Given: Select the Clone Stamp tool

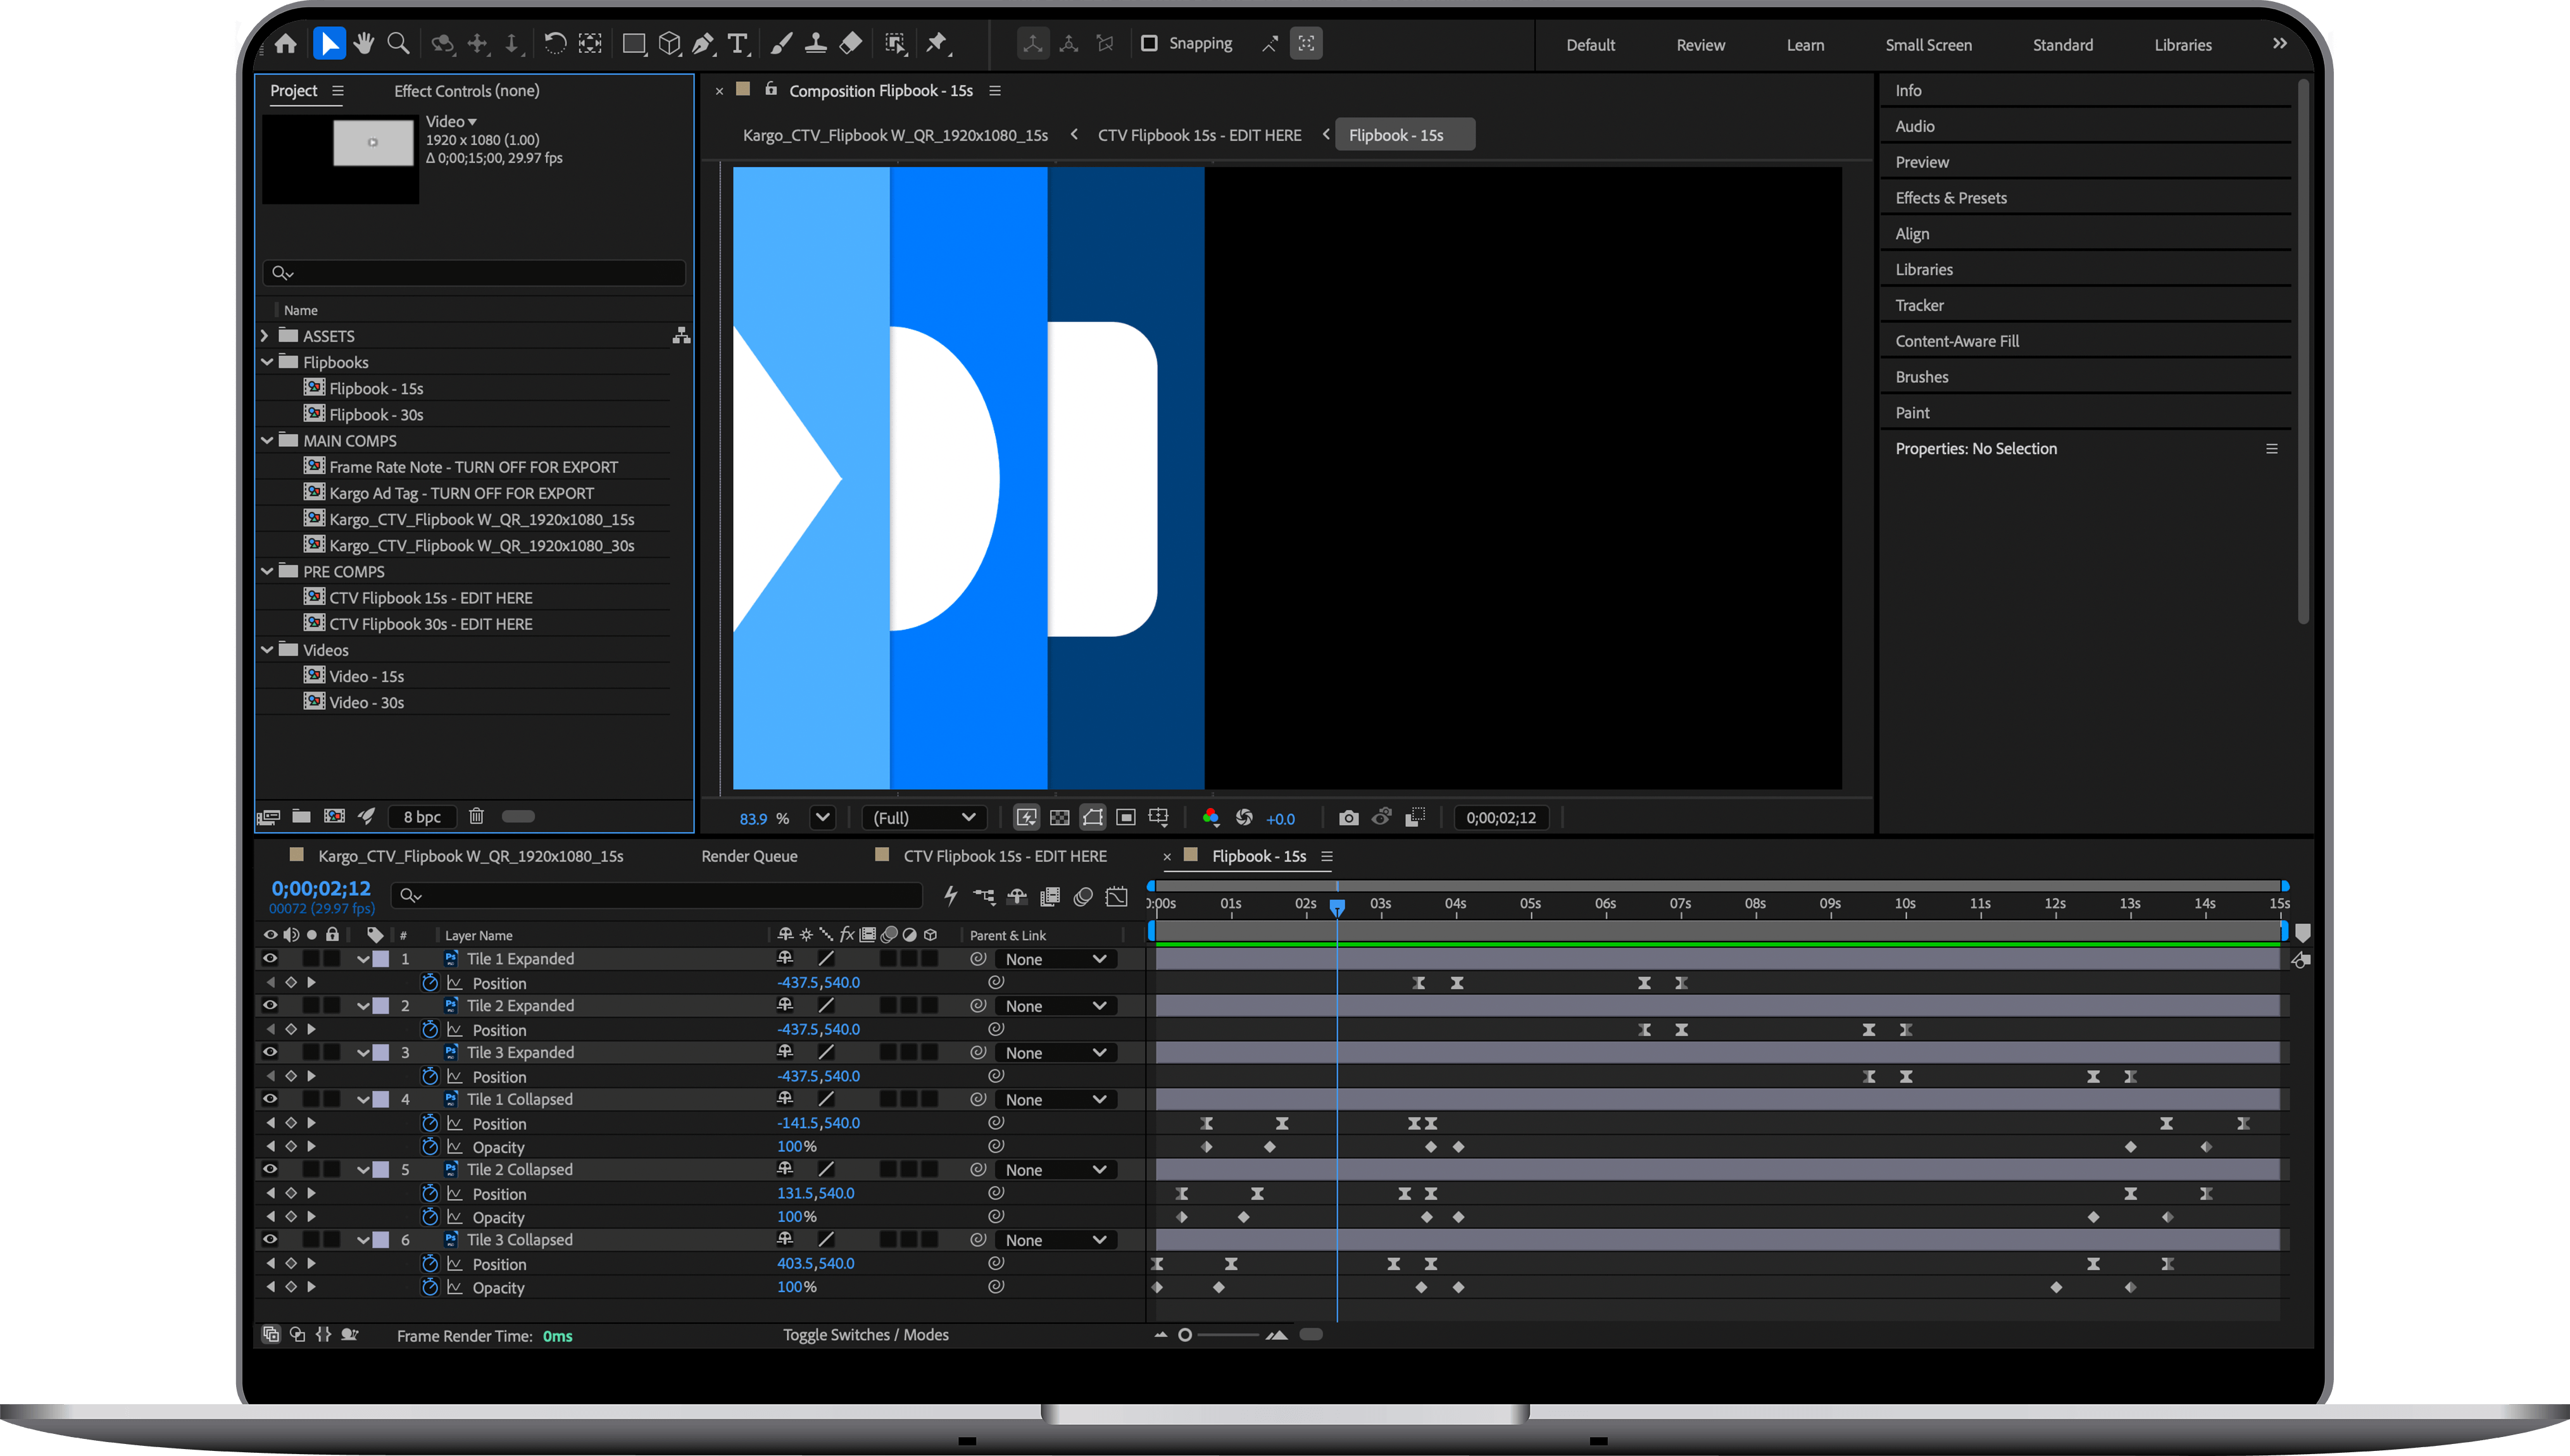Looking at the screenshot, I should [815, 43].
